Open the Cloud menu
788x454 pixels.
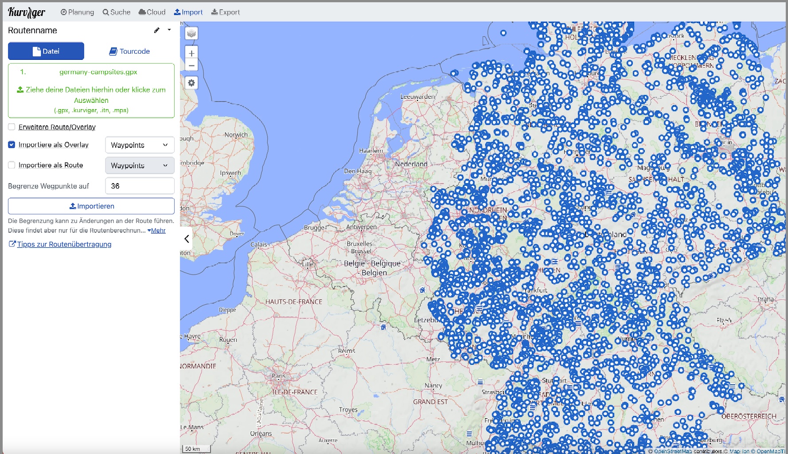pos(152,12)
